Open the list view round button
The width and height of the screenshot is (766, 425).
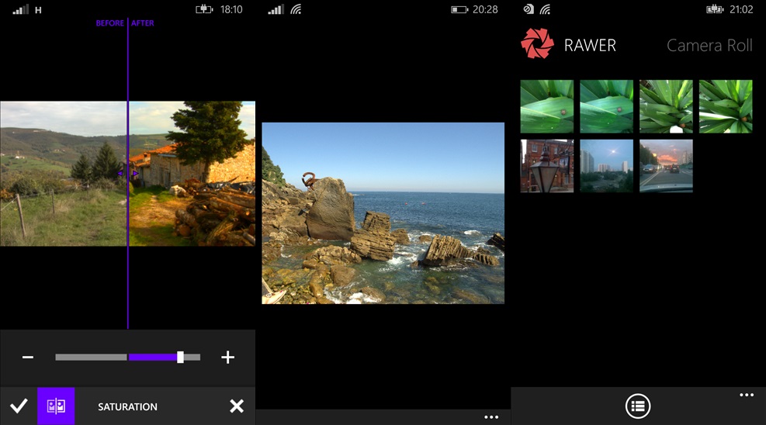pyautogui.click(x=638, y=406)
